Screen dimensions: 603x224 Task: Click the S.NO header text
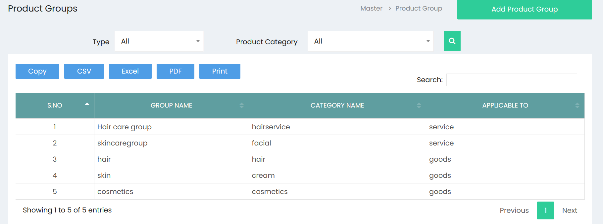tap(55, 105)
